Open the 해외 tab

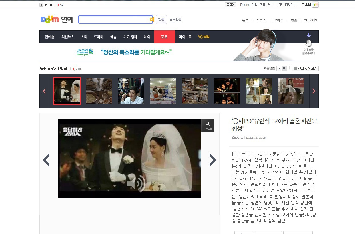[x=147, y=37]
